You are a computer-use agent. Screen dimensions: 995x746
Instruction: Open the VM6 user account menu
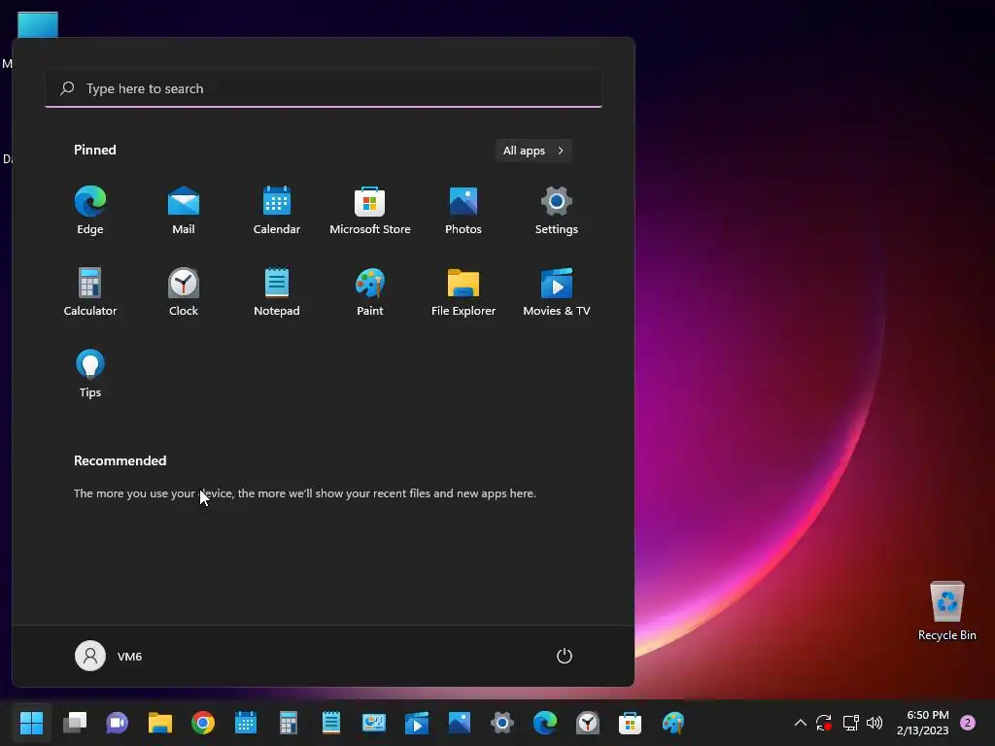coord(109,656)
